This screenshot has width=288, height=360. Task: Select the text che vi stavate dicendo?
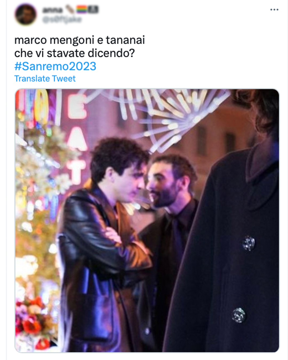(x=74, y=53)
